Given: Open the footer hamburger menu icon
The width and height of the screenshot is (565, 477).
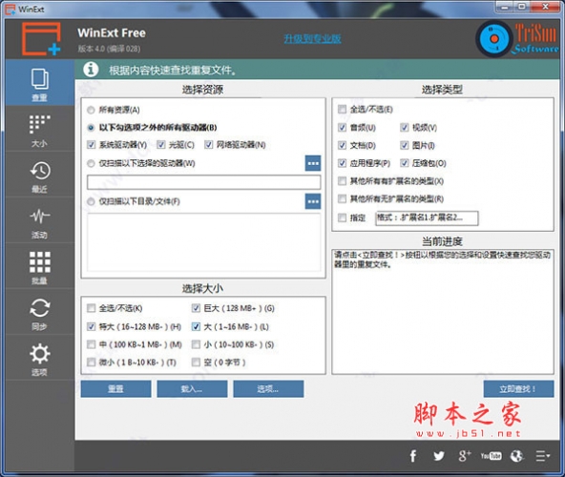Looking at the screenshot, I should 542,456.
